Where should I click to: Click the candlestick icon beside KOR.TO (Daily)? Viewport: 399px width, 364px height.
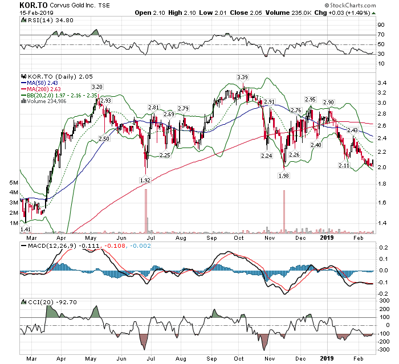[24, 76]
